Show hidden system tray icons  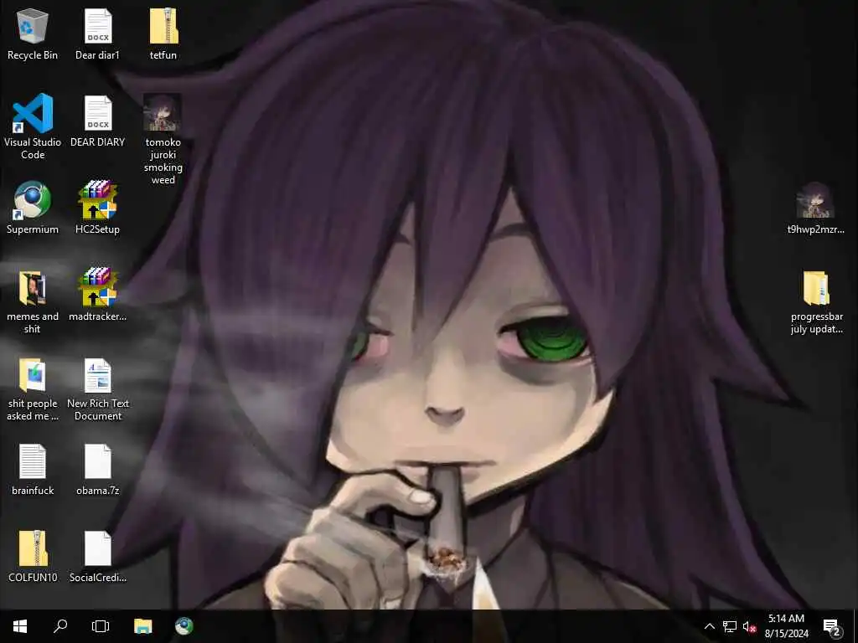click(709, 626)
